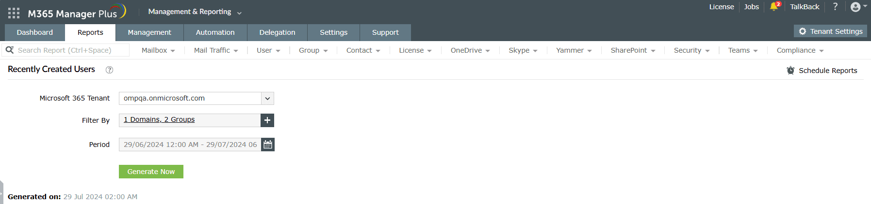Open the Yammer reports menu
This screenshot has height=204, width=871.
574,50
